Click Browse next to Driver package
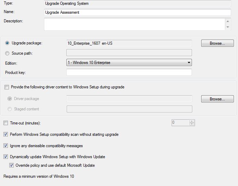 pyautogui.click(x=217, y=99)
